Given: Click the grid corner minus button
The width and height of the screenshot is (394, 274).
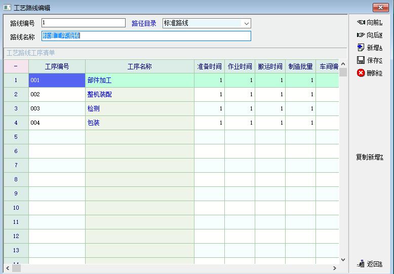Looking at the screenshot, I should click(16, 66).
